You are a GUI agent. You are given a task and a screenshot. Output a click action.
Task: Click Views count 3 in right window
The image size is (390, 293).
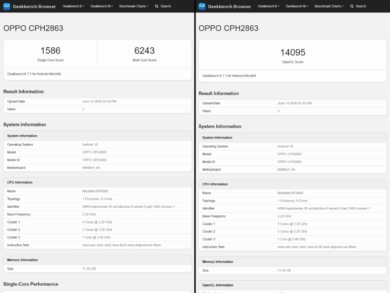(279, 111)
